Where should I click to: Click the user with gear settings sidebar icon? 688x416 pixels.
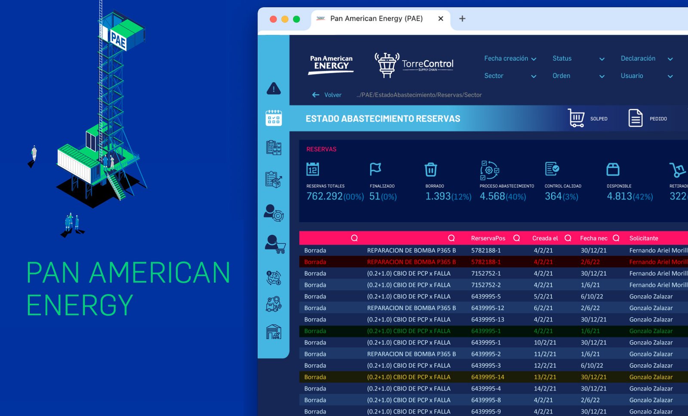click(x=273, y=213)
